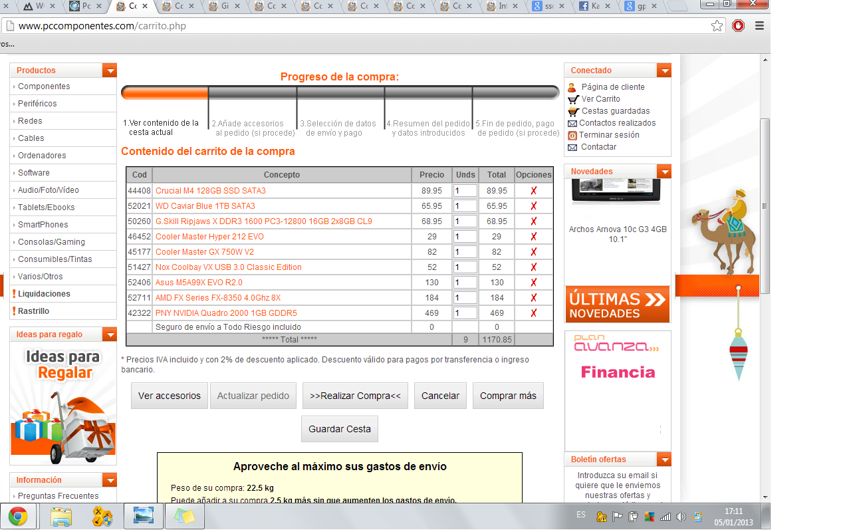Viewport: 851px width, 532px height.
Task: Open the Componentes category
Action: pyautogui.click(x=44, y=86)
